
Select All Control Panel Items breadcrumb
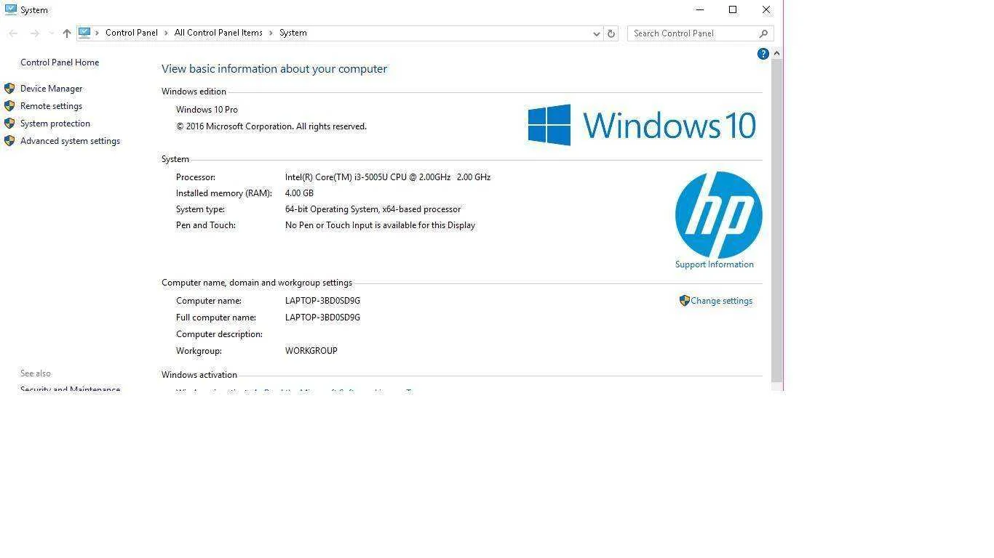[218, 33]
